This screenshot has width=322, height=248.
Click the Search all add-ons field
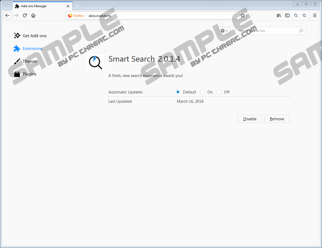tap(268, 31)
